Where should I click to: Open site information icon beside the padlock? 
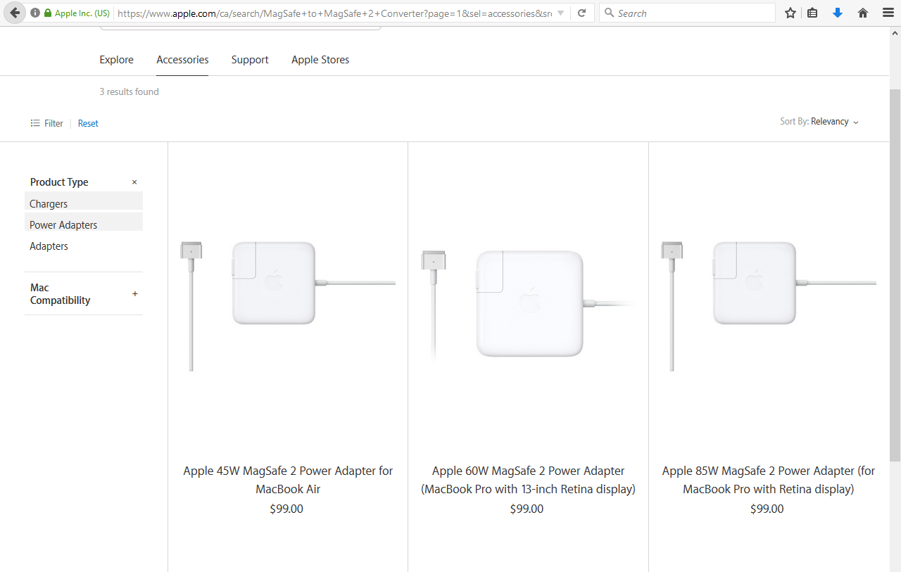pyautogui.click(x=35, y=13)
